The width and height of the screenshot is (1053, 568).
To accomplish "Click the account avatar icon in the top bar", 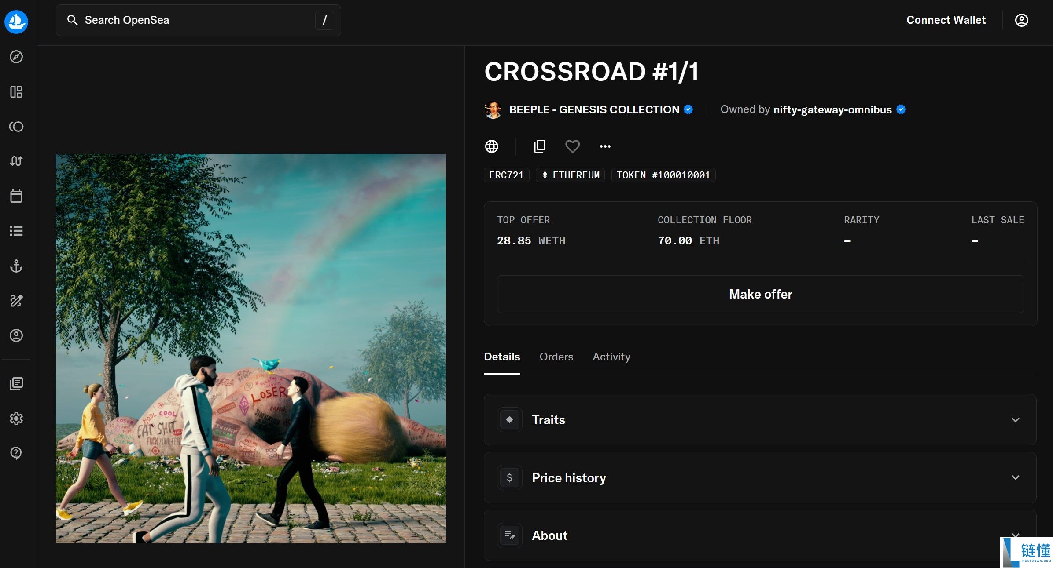I will [1021, 20].
